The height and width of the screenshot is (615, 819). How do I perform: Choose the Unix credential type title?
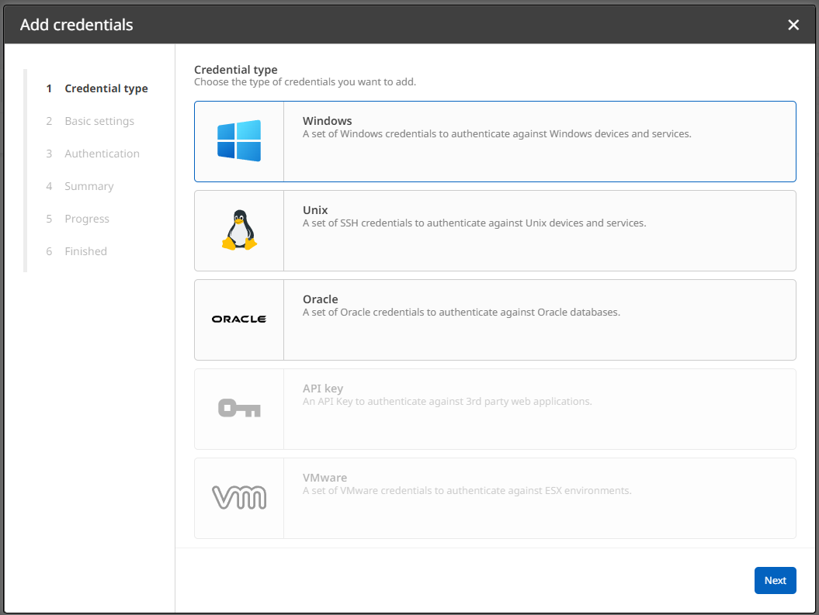315,210
